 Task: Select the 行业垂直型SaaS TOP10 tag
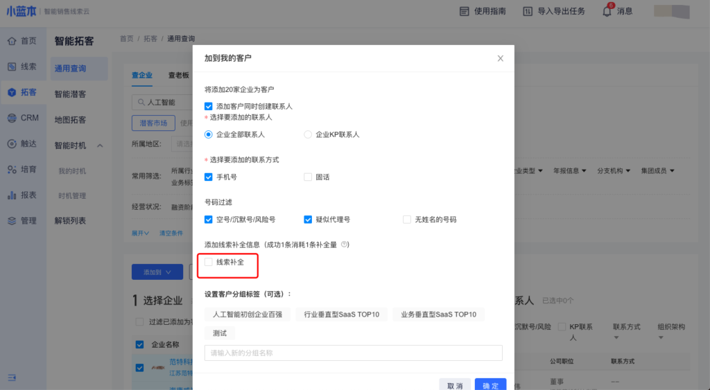tap(341, 314)
